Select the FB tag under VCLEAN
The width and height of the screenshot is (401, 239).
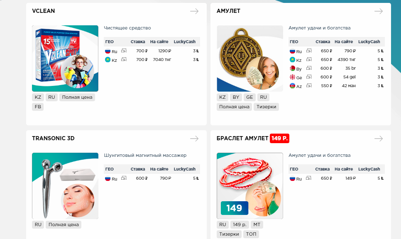click(x=38, y=107)
